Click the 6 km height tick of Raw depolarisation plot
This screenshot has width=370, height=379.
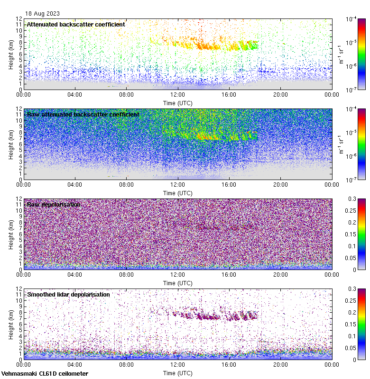[x=20, y=234]
